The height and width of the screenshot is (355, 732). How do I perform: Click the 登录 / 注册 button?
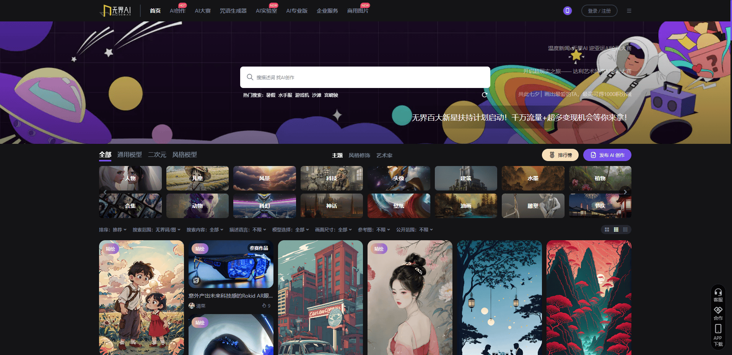[x=599, y=11]
